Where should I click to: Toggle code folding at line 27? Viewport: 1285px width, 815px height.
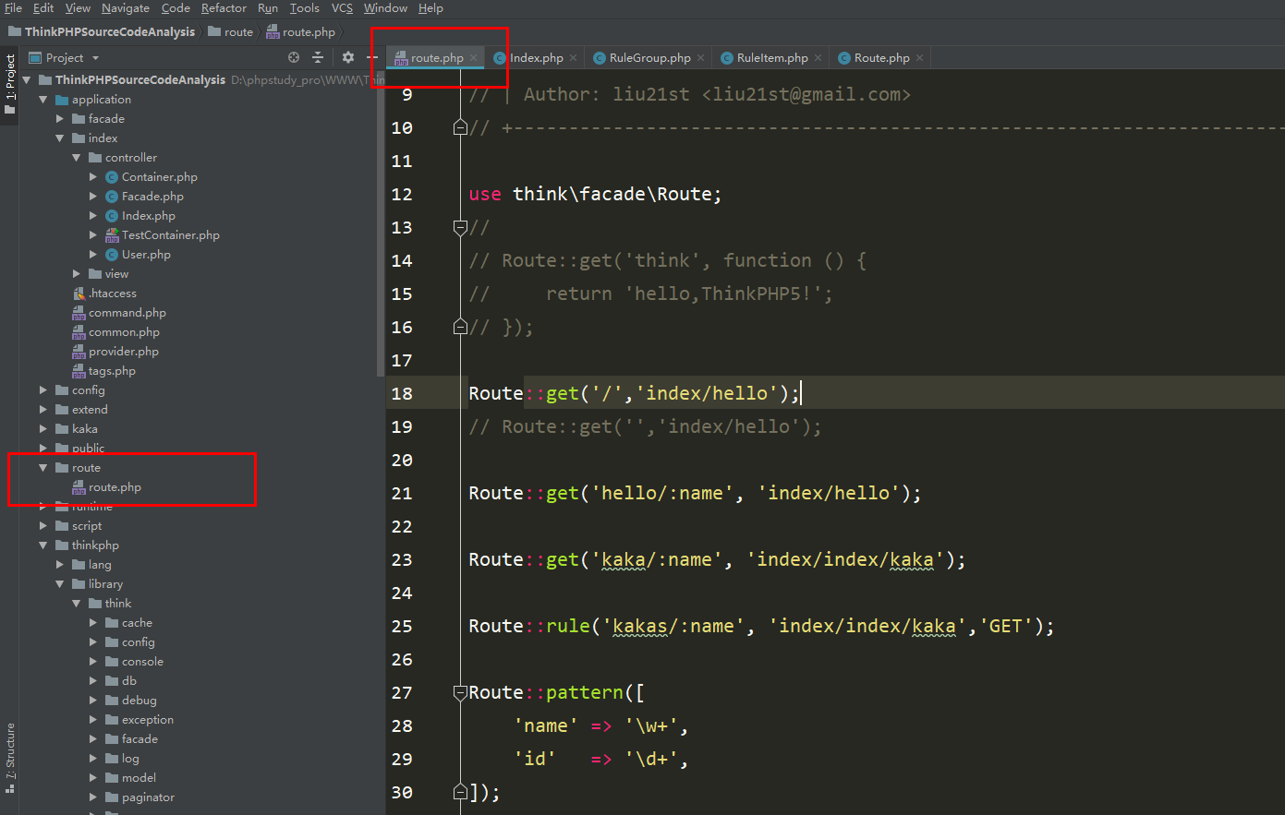click(460, 693)
